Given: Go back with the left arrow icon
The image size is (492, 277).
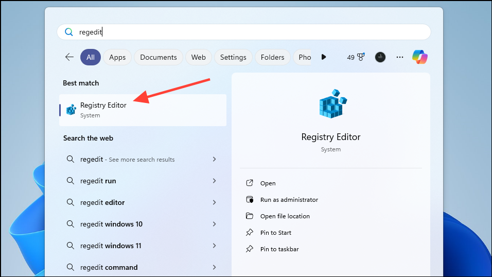Looking at the screenshot, I should coord(69,57).
